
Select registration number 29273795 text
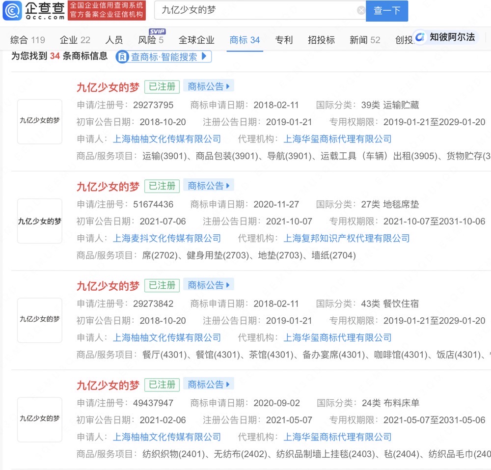153,105
